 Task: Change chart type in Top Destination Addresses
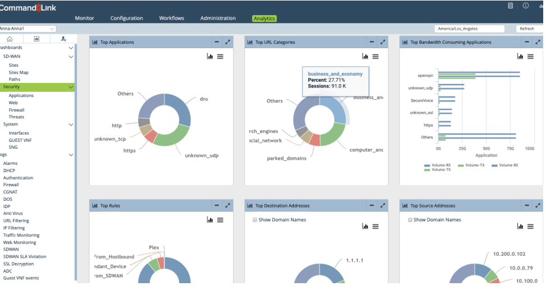click(365, 227)
